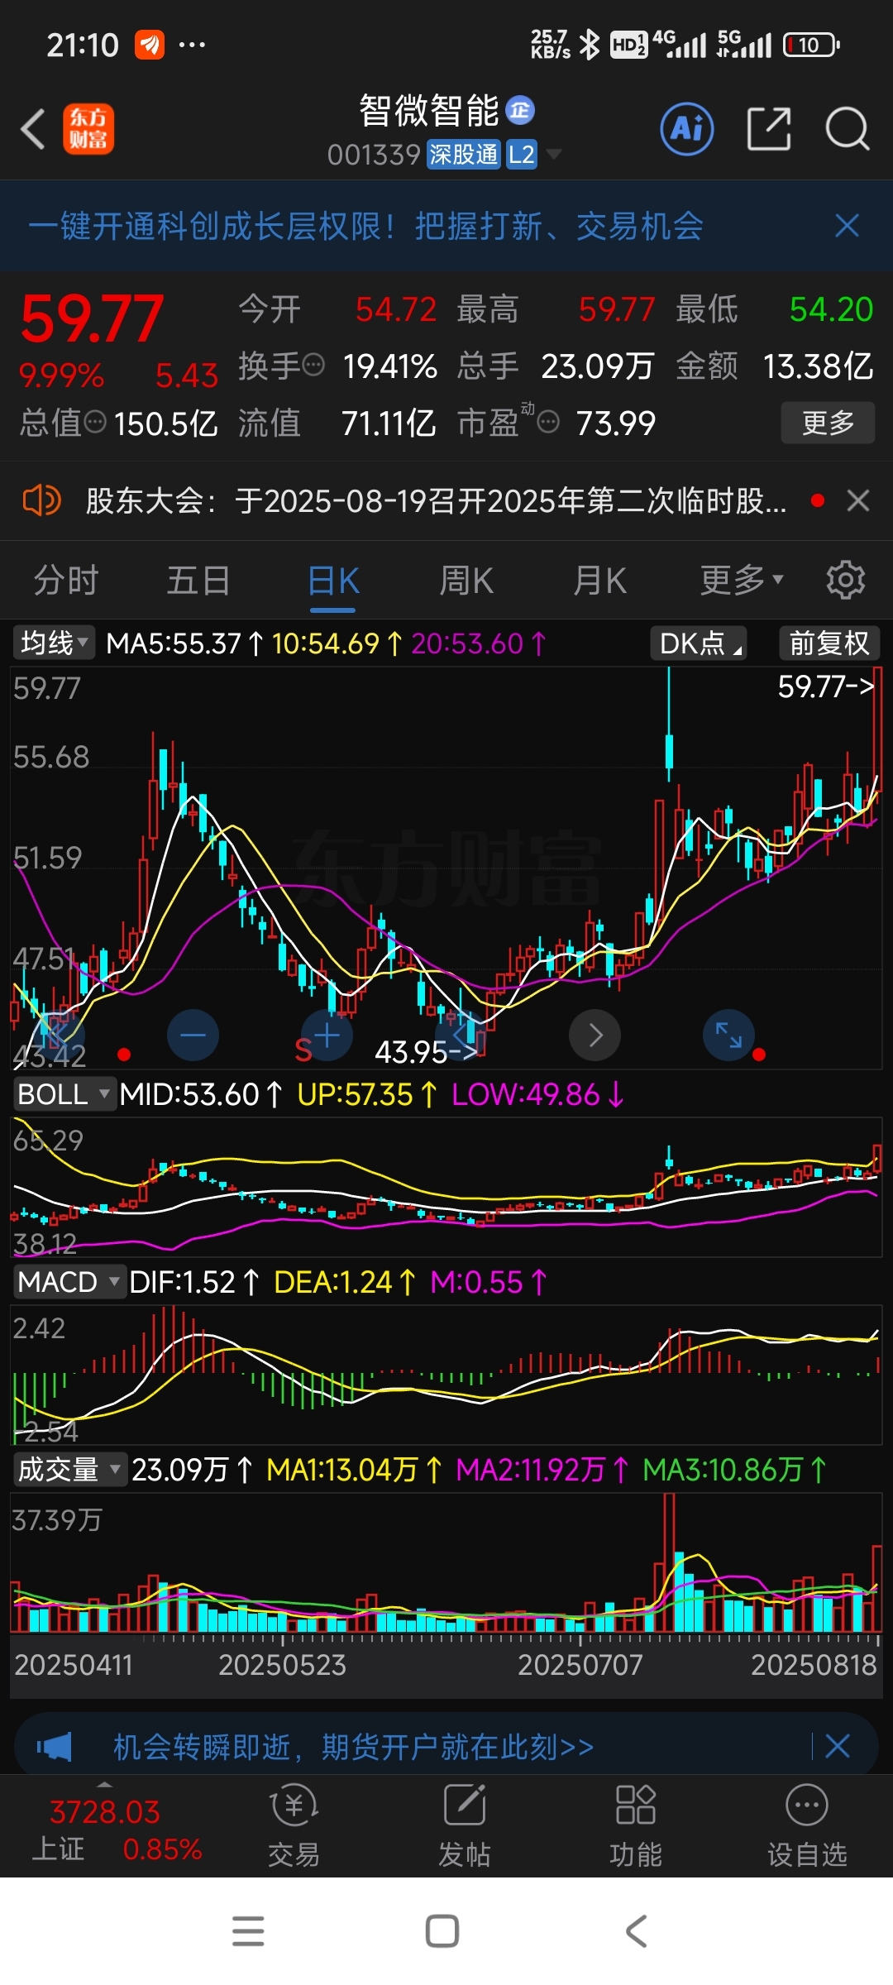Tap the red dot marker at chart lower-left
The image size is (893, 1985).
click(x=124, y=1054)
